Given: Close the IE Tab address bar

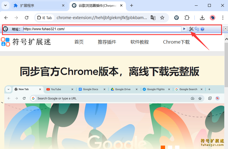Looking at the screenshot, I should coord(225,29).
